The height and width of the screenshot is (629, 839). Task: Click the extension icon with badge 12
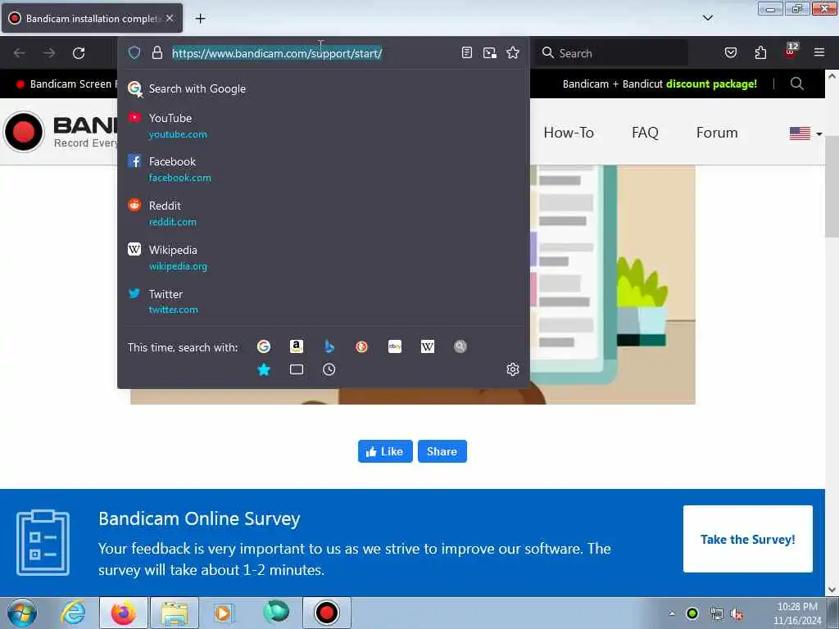click(x=791, y=52)
